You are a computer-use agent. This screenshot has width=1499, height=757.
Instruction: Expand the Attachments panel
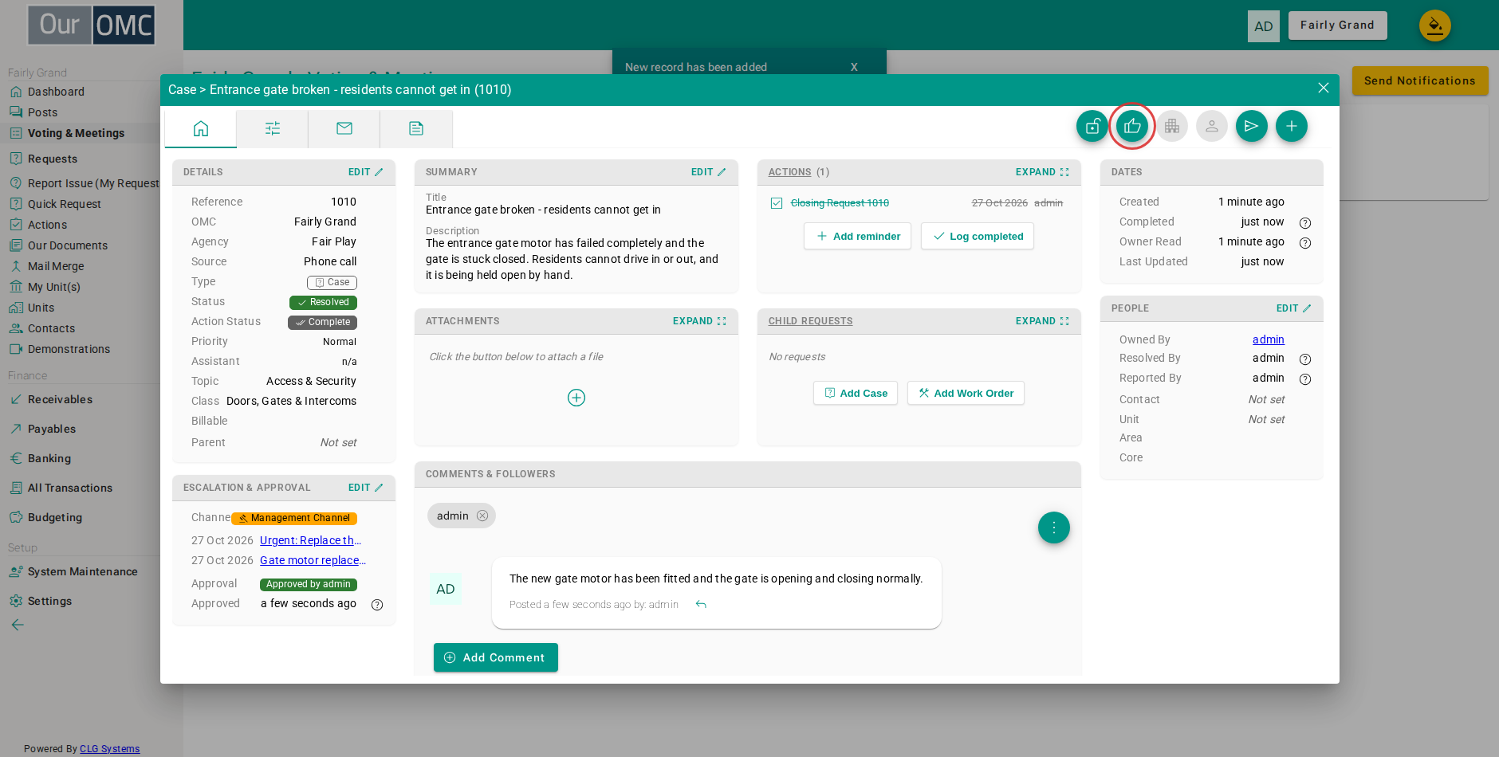(699, 321)
